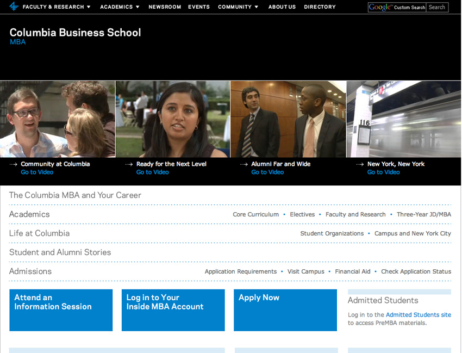
Task: Click arrow icon beside New York, New York
Action: pyautogui.click(x=360, y=164)
